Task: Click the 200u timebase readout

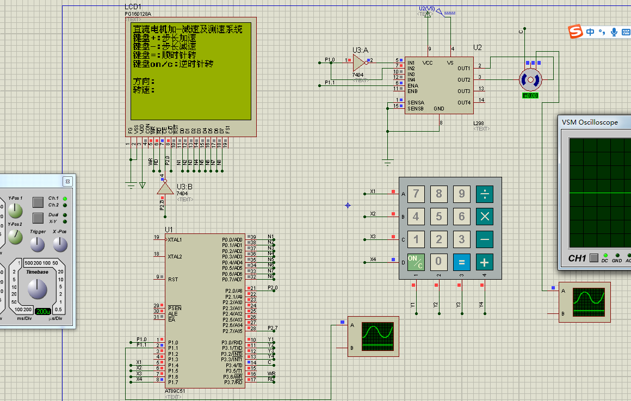Action: (42, 311)
